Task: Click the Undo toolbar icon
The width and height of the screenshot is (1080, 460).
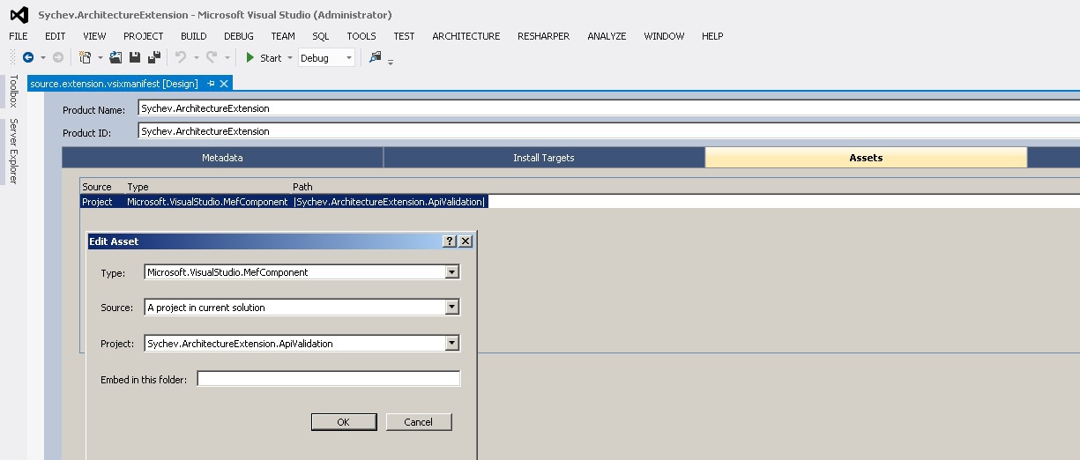Action: click(x=181, y=57)
